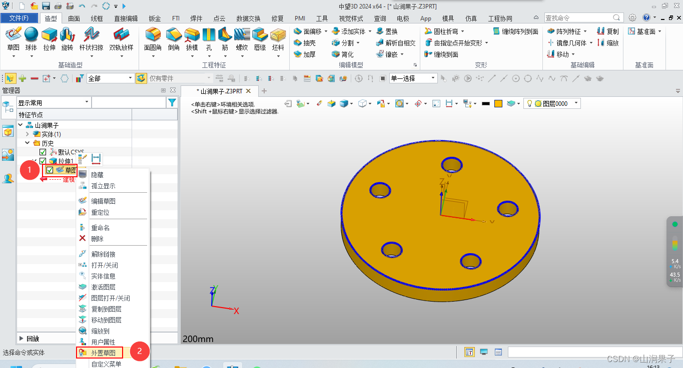Screen dimensions: 683x368
Task: Expand the 实体(1) tree node
Action: tap(28, 134)
